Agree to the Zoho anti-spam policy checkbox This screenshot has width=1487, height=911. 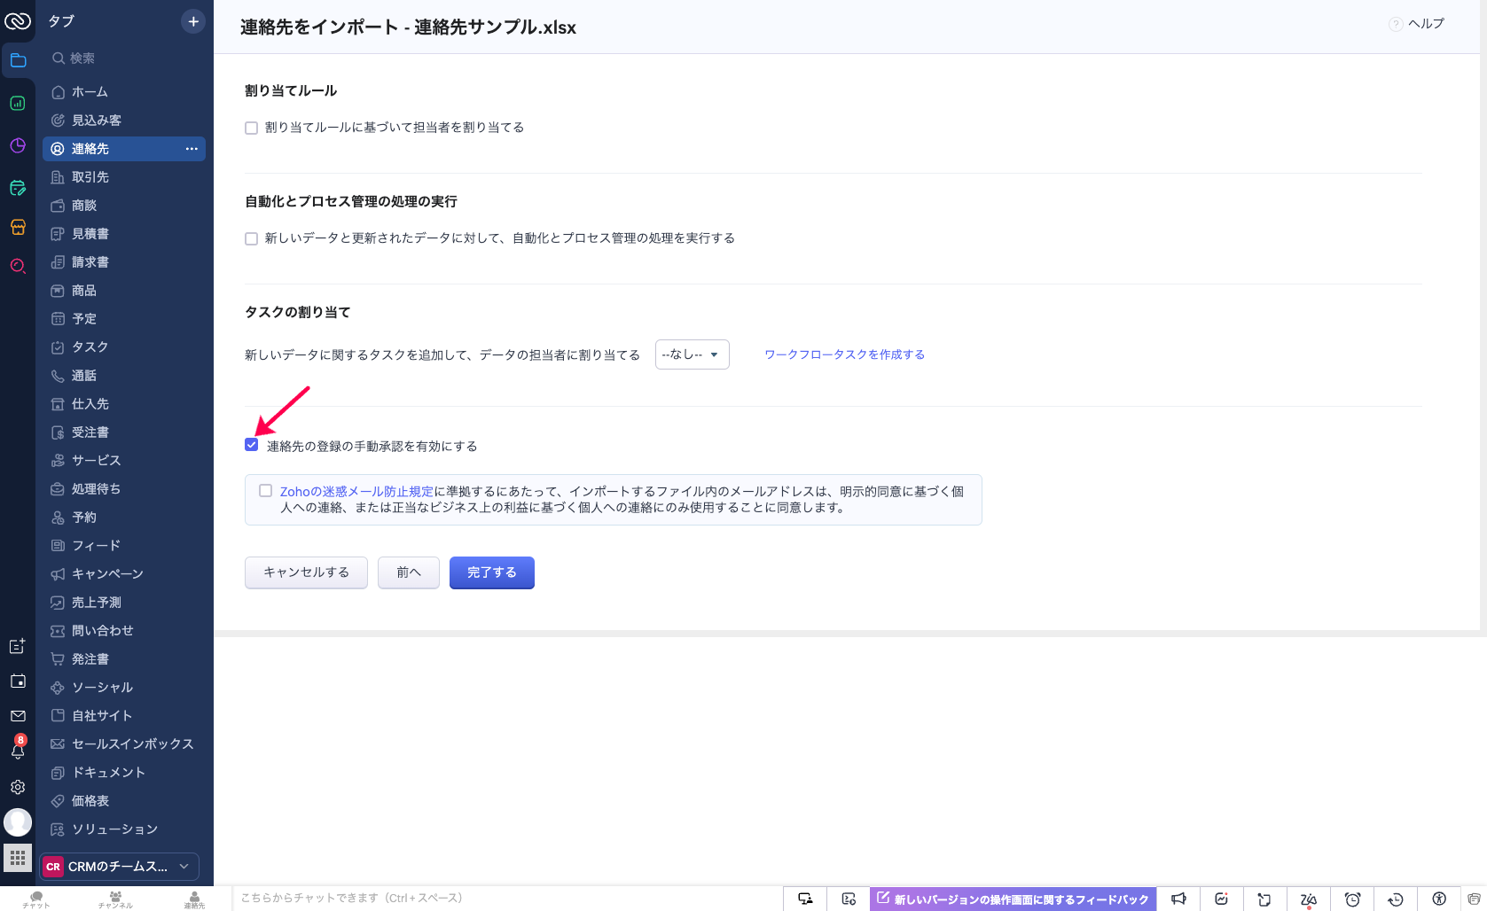click(x=265, y=491)
